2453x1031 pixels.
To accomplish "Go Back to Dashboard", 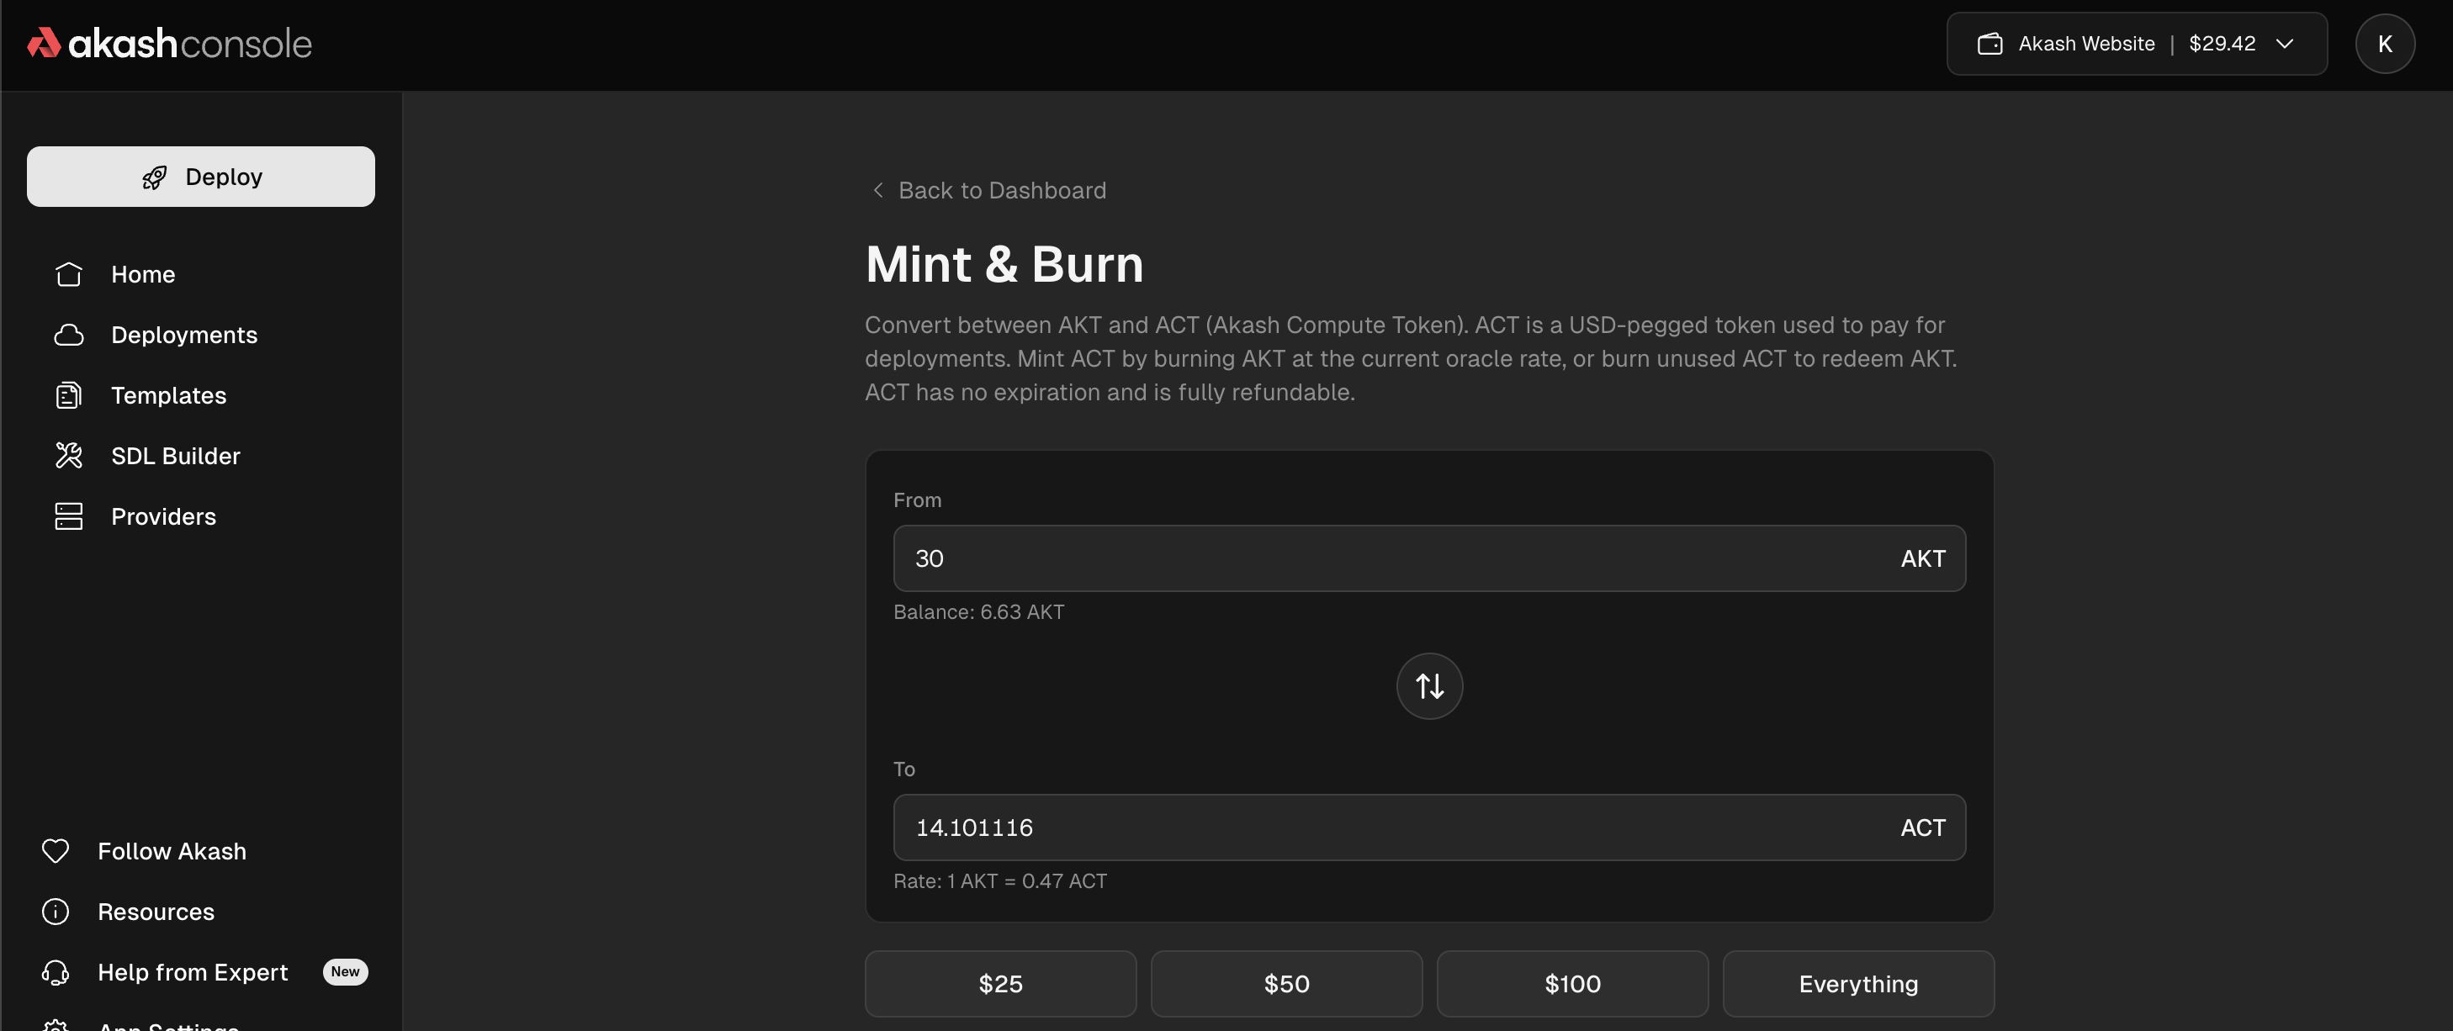I will pos(988,190).
